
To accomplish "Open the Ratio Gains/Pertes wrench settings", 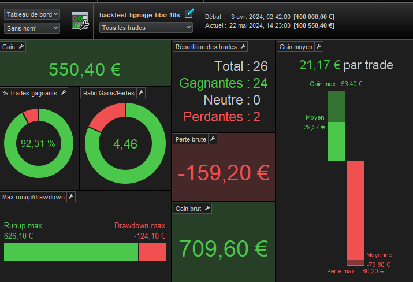I will pos(141,93).
